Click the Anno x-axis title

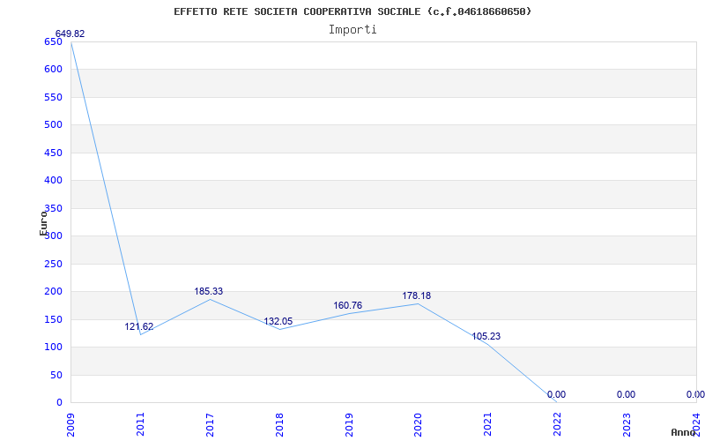point(682,432)
